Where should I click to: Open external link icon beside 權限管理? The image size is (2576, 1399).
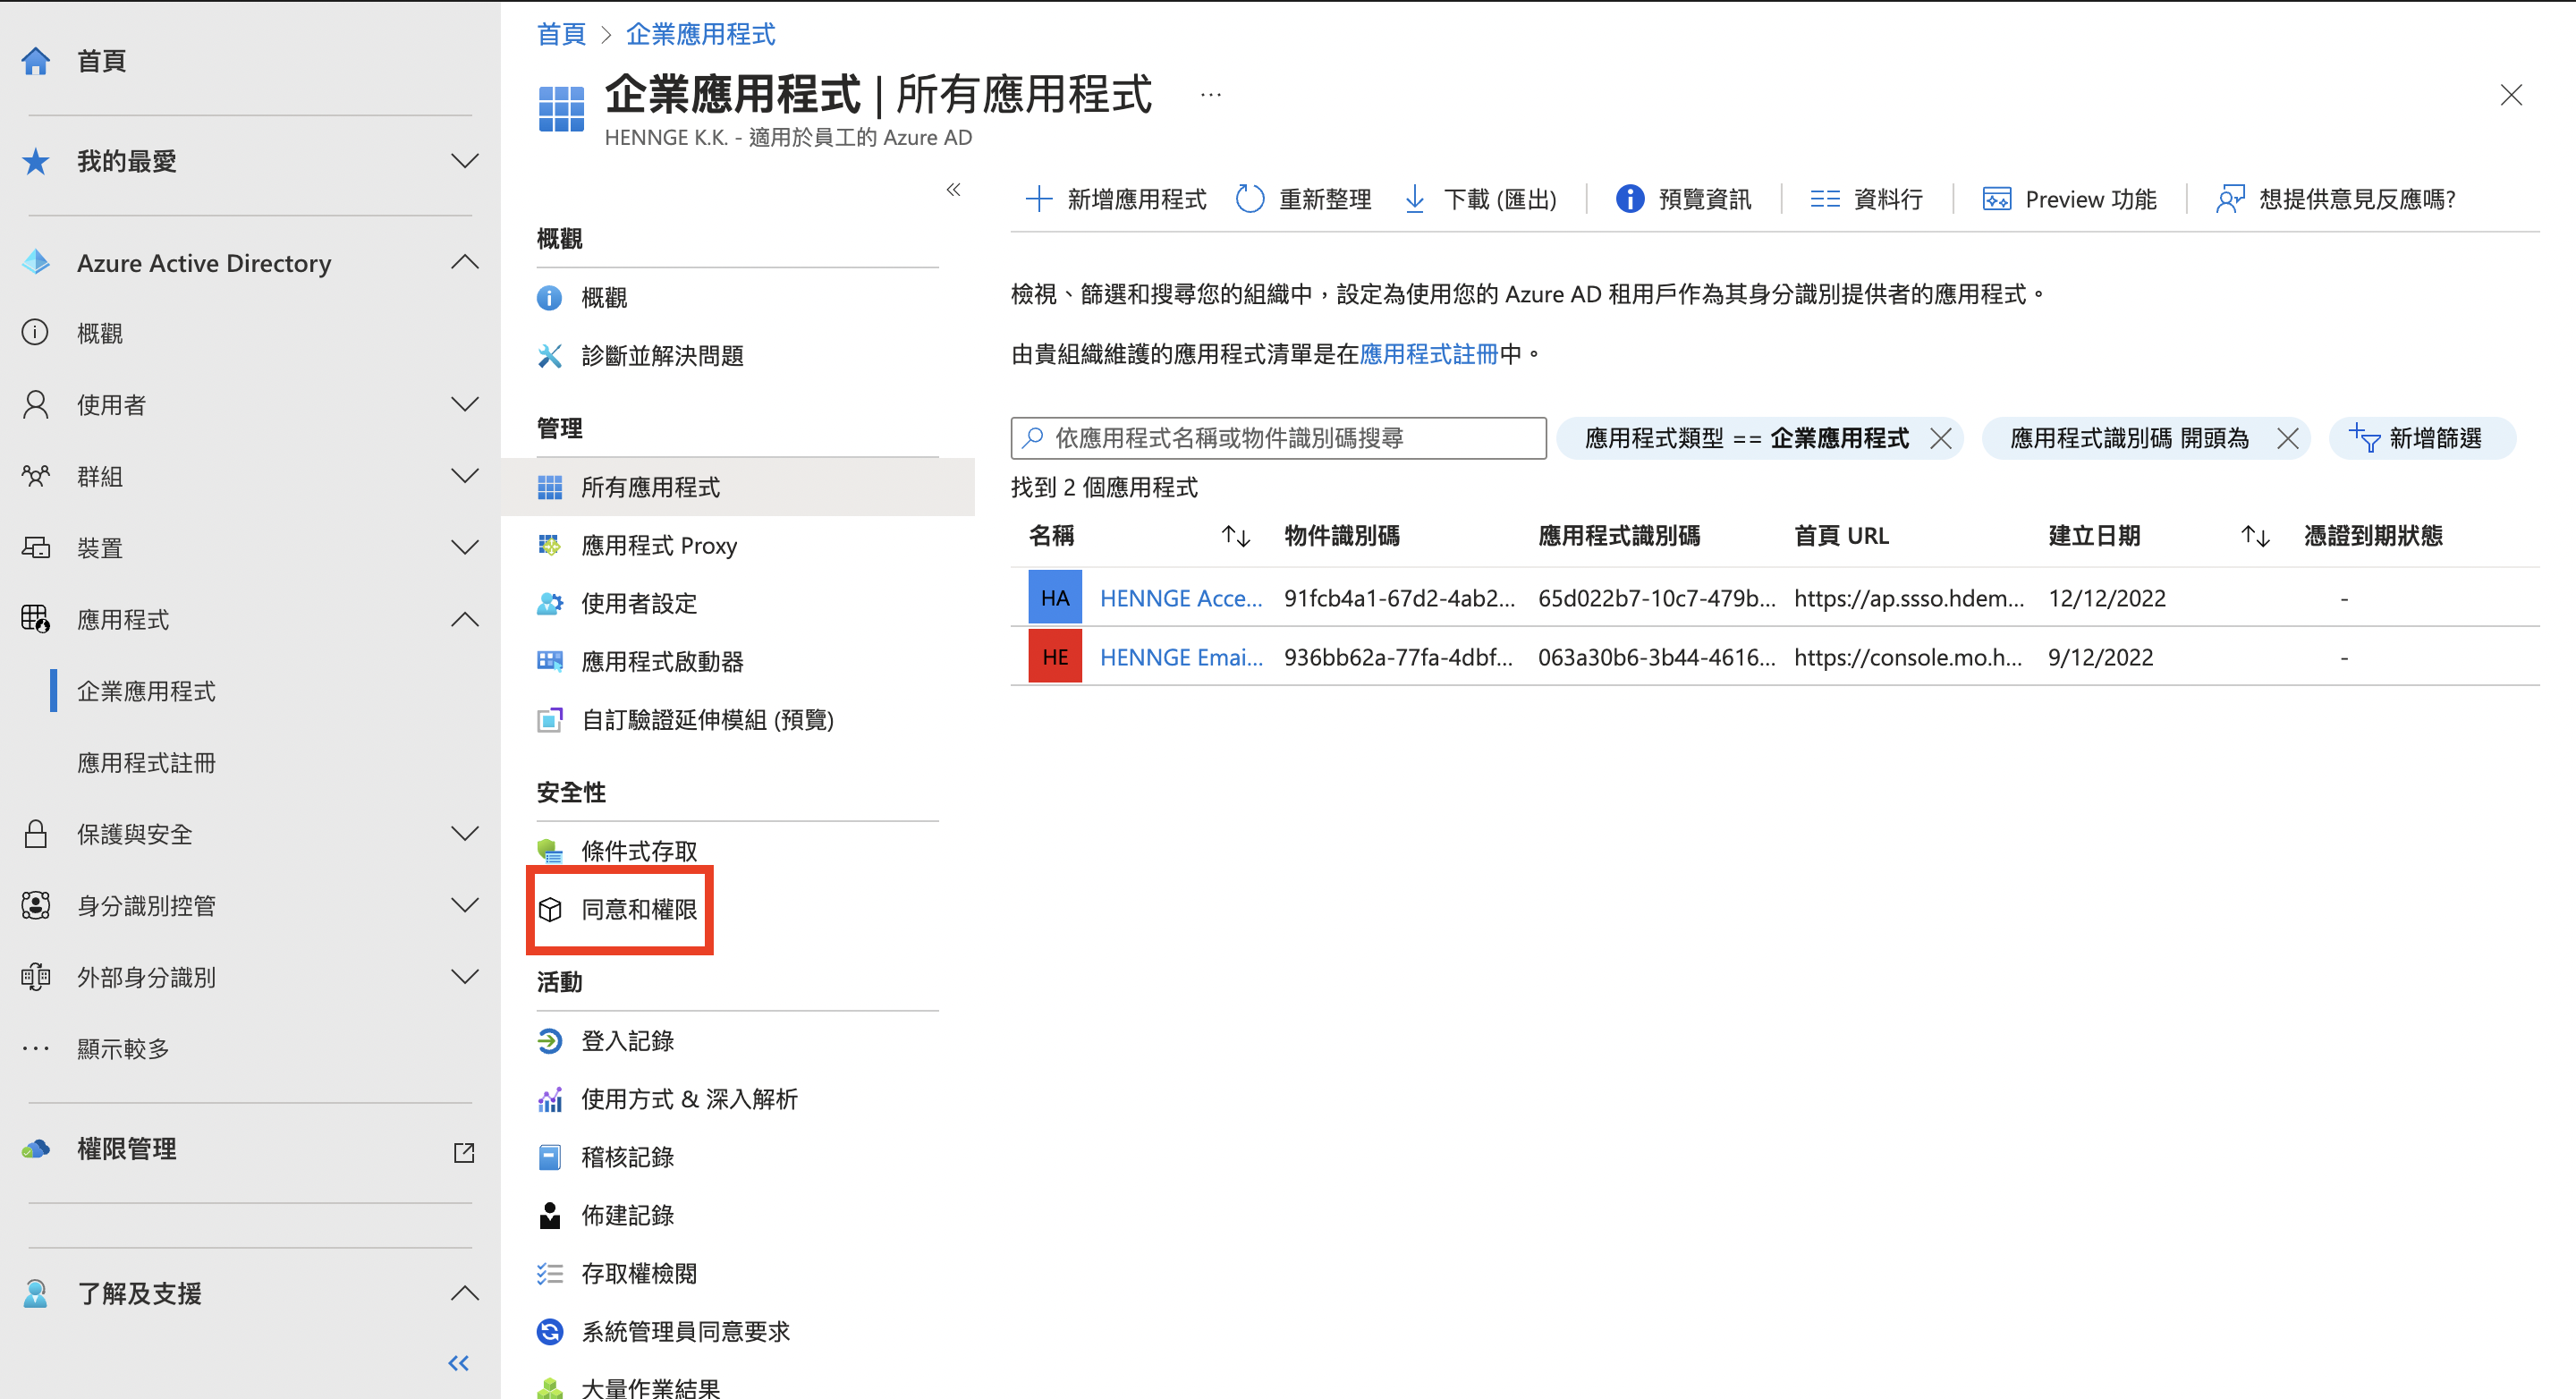[464, 1152]
